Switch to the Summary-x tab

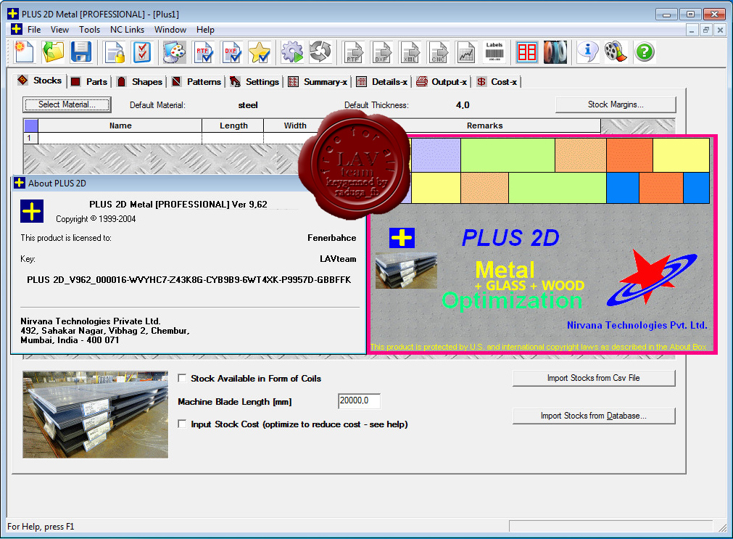tap(318, 82)
